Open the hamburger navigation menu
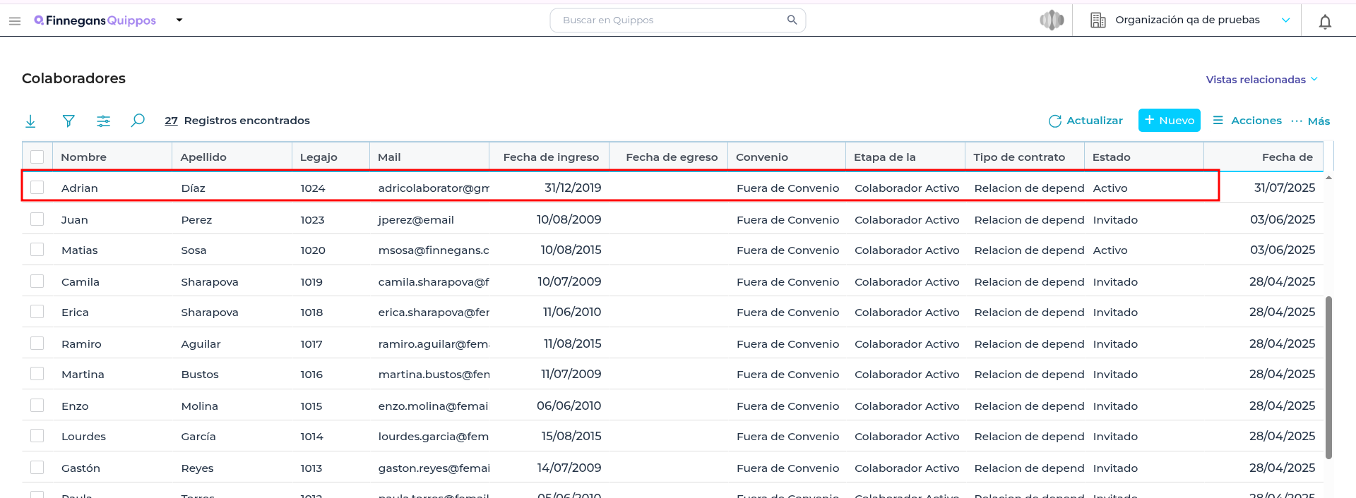This screenshot has height=498, width=1356. (14, 21)
